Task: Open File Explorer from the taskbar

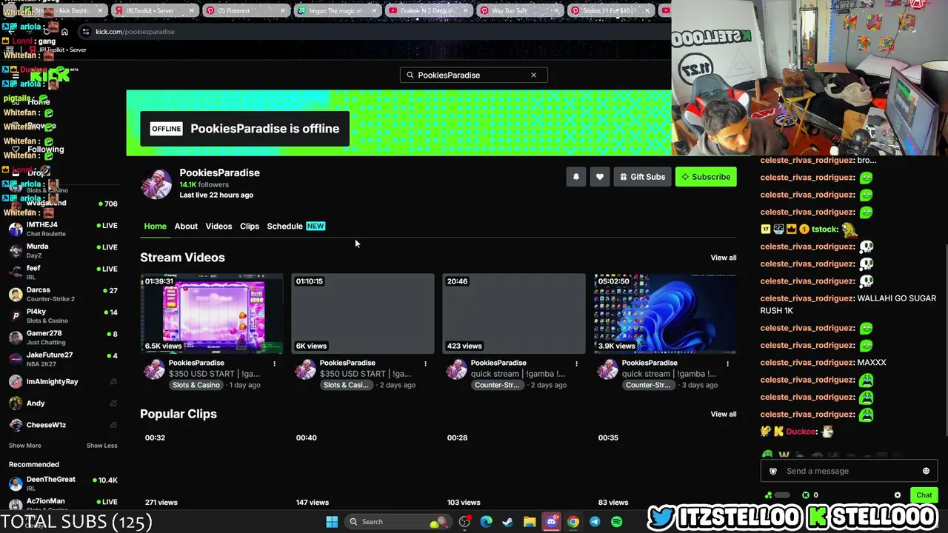Action: click(530, 522)
